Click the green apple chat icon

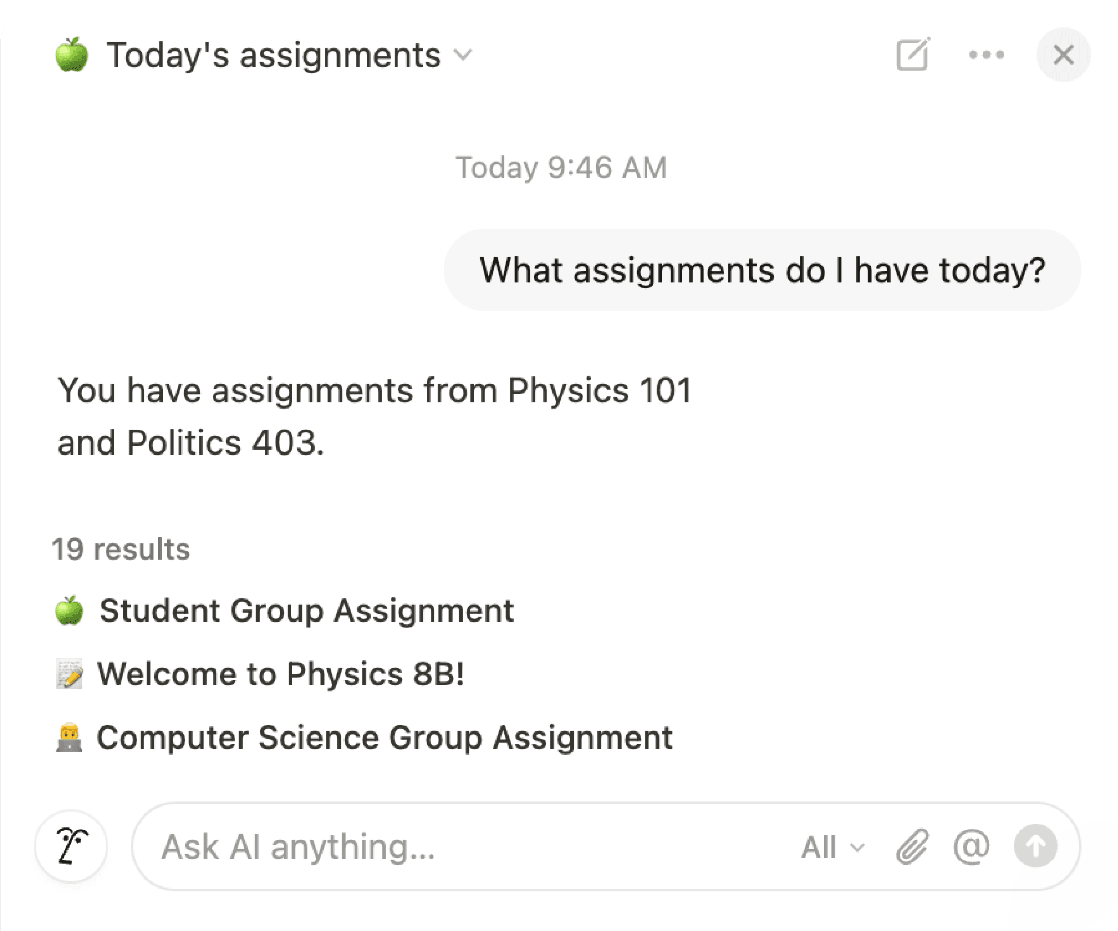[72, 54]
